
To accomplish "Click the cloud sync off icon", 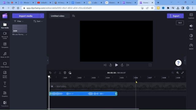I will click(x=73, y=16).
